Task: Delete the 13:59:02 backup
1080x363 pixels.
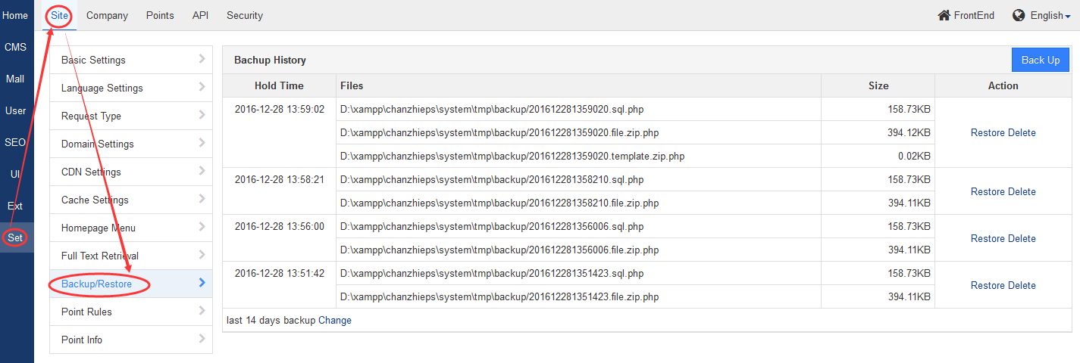Action: [x=1022, y=132]
